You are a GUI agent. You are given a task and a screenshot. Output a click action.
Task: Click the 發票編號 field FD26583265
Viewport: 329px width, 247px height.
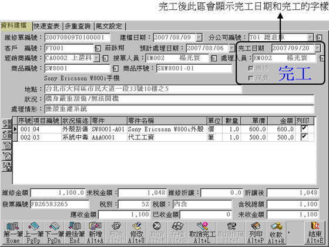pos(60,204)
